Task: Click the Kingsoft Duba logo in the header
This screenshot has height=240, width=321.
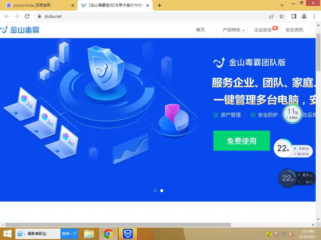Action: point(20,30)
